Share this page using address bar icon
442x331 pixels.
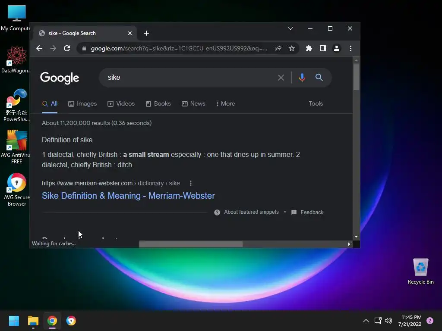click(x=278, y=48)
